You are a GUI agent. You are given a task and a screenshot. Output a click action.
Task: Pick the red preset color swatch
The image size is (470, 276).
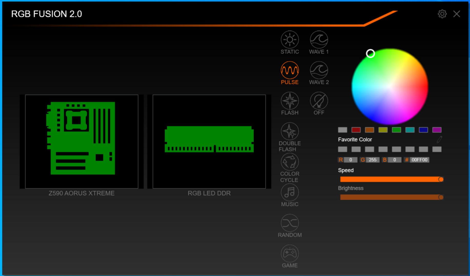pos(356,130)
